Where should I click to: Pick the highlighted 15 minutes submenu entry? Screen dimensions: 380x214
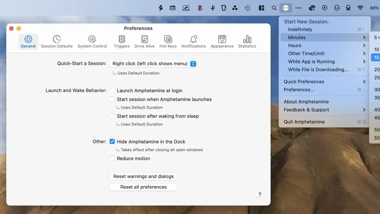pos(375,57)
